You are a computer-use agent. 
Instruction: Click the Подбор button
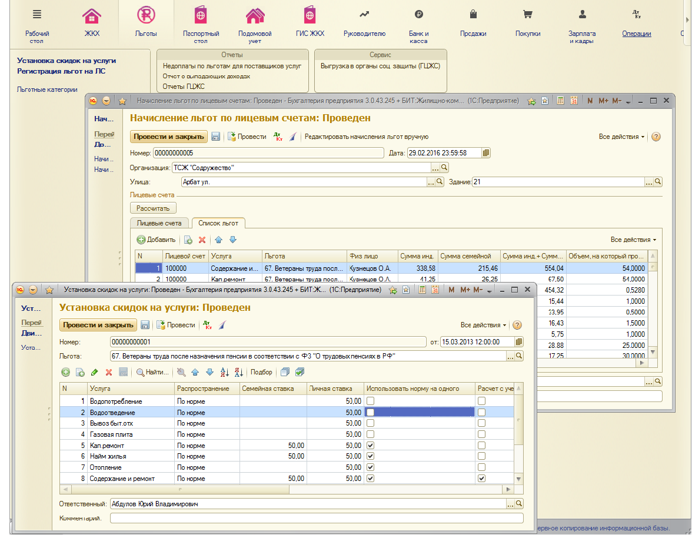[x=261, y=372]
